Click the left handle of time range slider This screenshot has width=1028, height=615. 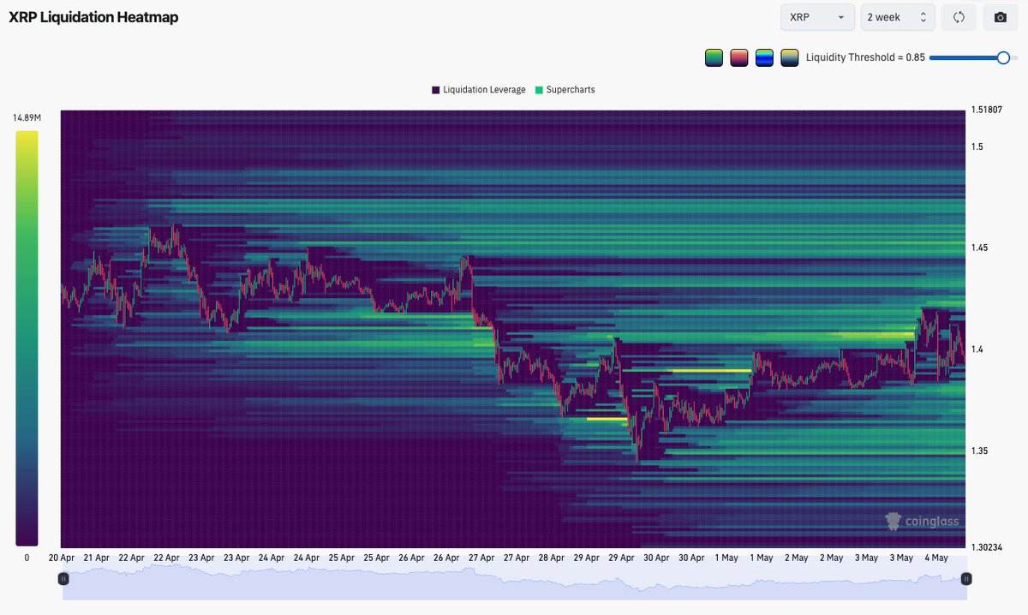63,579
